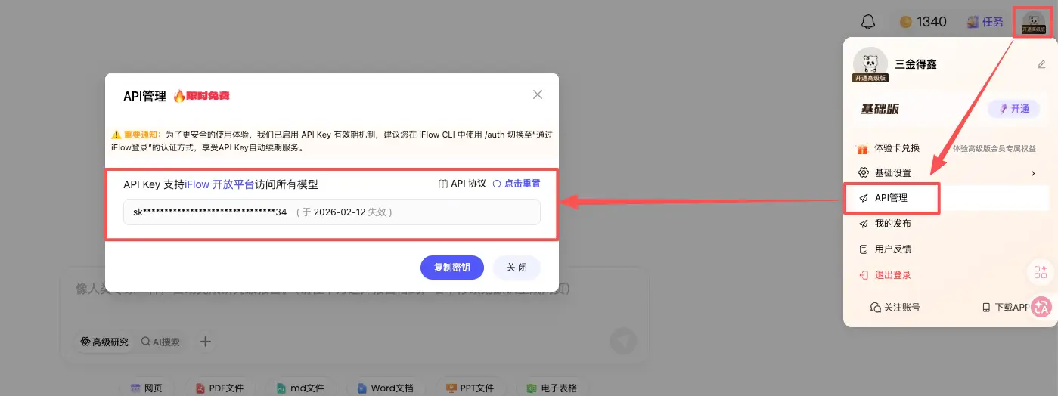Toggle the 高级研究 mode chip
Viewport: 1058px width, 396px height.
tap(104, 342)
